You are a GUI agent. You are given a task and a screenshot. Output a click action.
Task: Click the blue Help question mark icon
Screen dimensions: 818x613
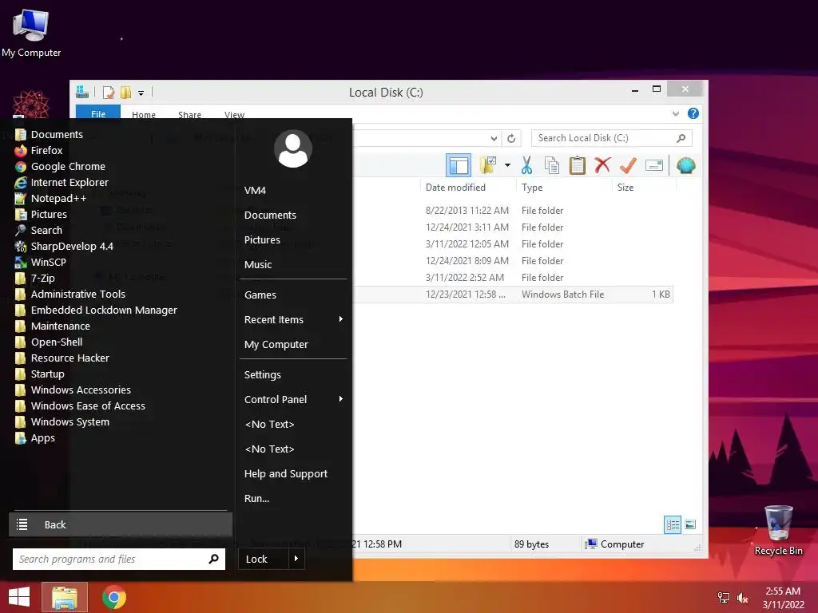pos(693,113)
